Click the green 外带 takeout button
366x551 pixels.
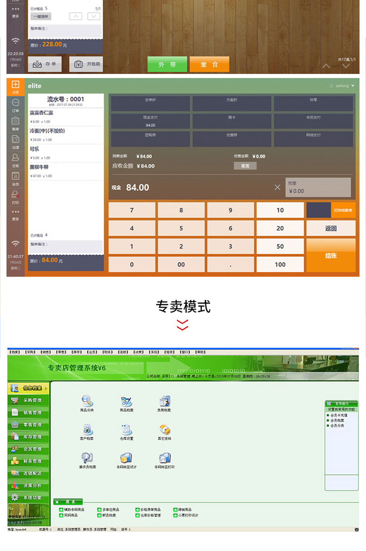pos(167,65)
